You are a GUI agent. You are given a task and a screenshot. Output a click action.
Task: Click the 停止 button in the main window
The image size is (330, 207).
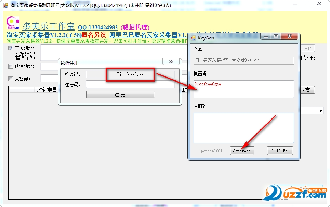tap(307, 48)
